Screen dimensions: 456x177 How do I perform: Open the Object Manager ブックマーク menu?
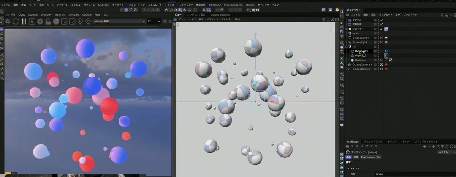click(410, 14)
